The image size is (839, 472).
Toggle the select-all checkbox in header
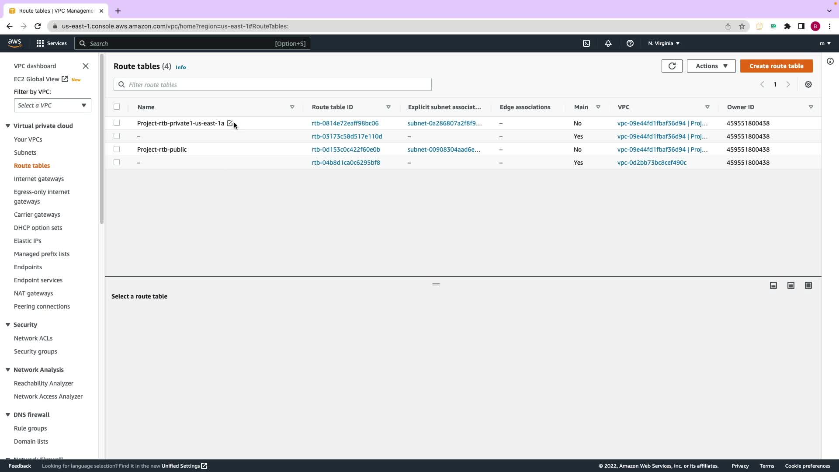tap(117, 107)
